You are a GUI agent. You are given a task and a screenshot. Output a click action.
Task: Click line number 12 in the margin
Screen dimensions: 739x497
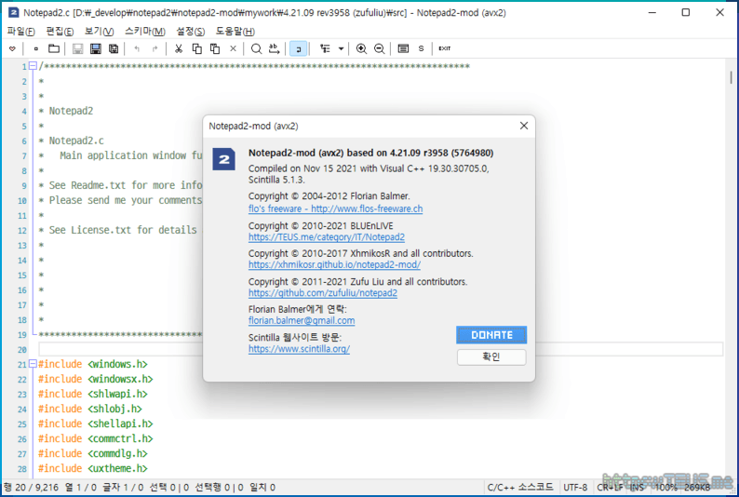coord(22,231)
